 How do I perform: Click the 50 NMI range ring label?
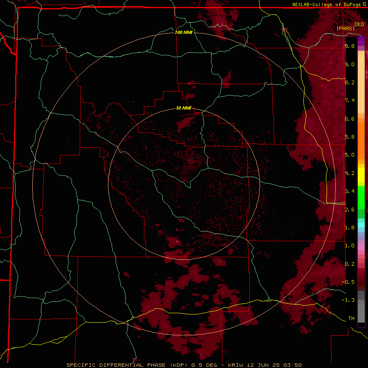coord(184,108)
